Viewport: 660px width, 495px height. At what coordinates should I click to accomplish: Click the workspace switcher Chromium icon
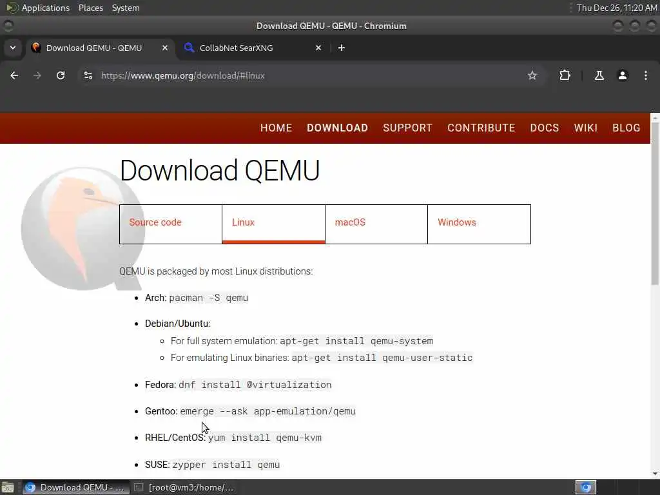tap(586, 487)
